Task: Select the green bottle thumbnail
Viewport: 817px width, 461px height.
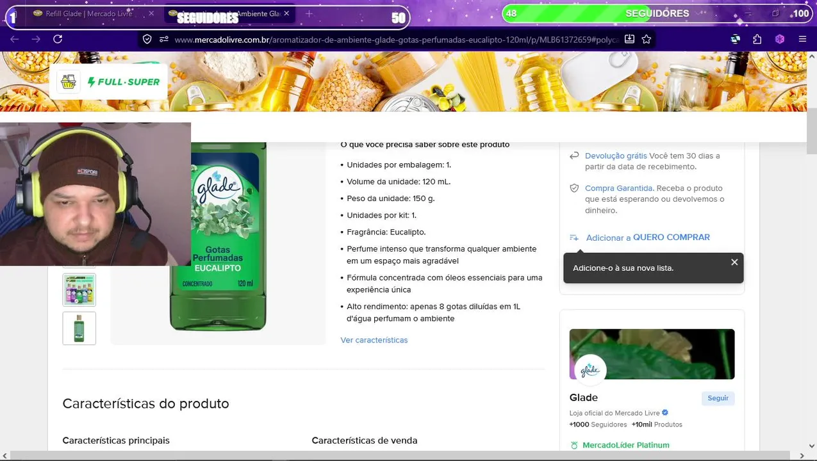Action: tap(79, 328)
